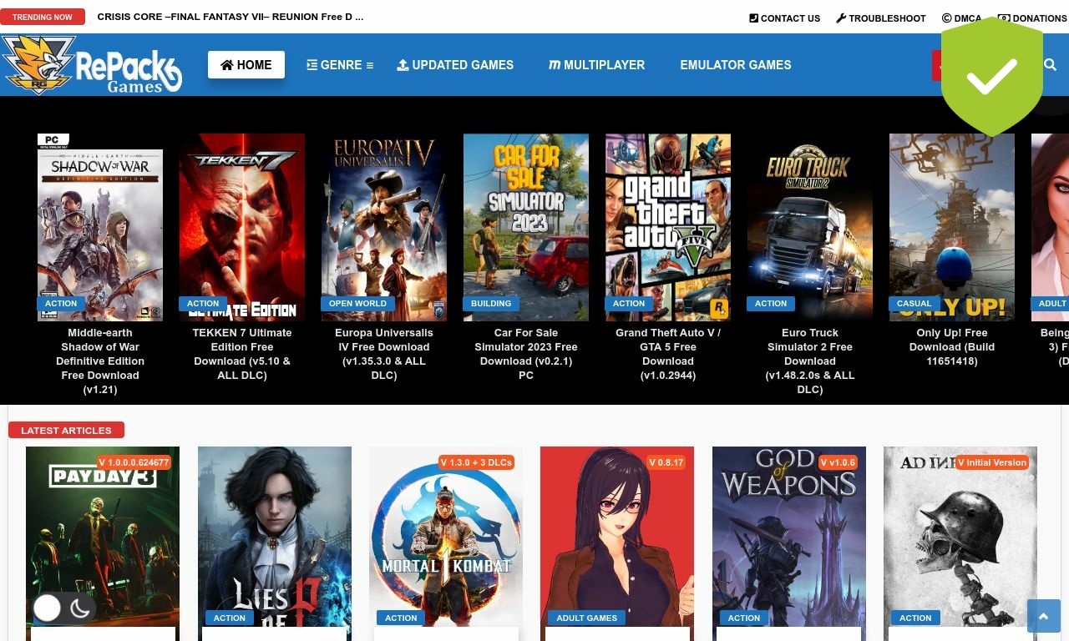The image size is (1069, 641).
Task: Open UPDATED GAMES menu item
Action: point(455,64)
